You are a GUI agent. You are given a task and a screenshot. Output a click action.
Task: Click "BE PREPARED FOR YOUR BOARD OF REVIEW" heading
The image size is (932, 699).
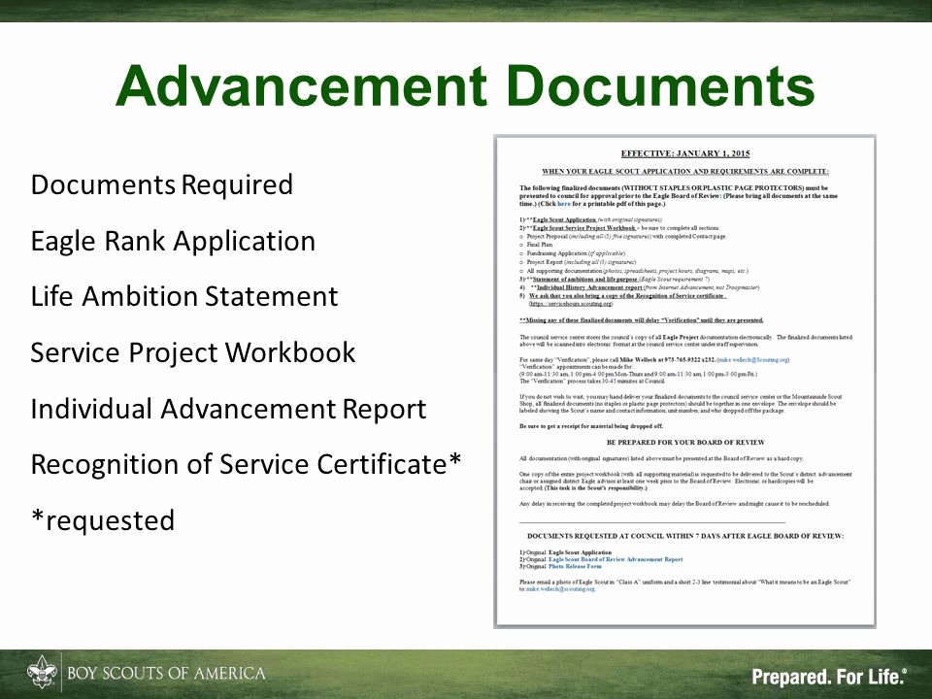[685, 443]
